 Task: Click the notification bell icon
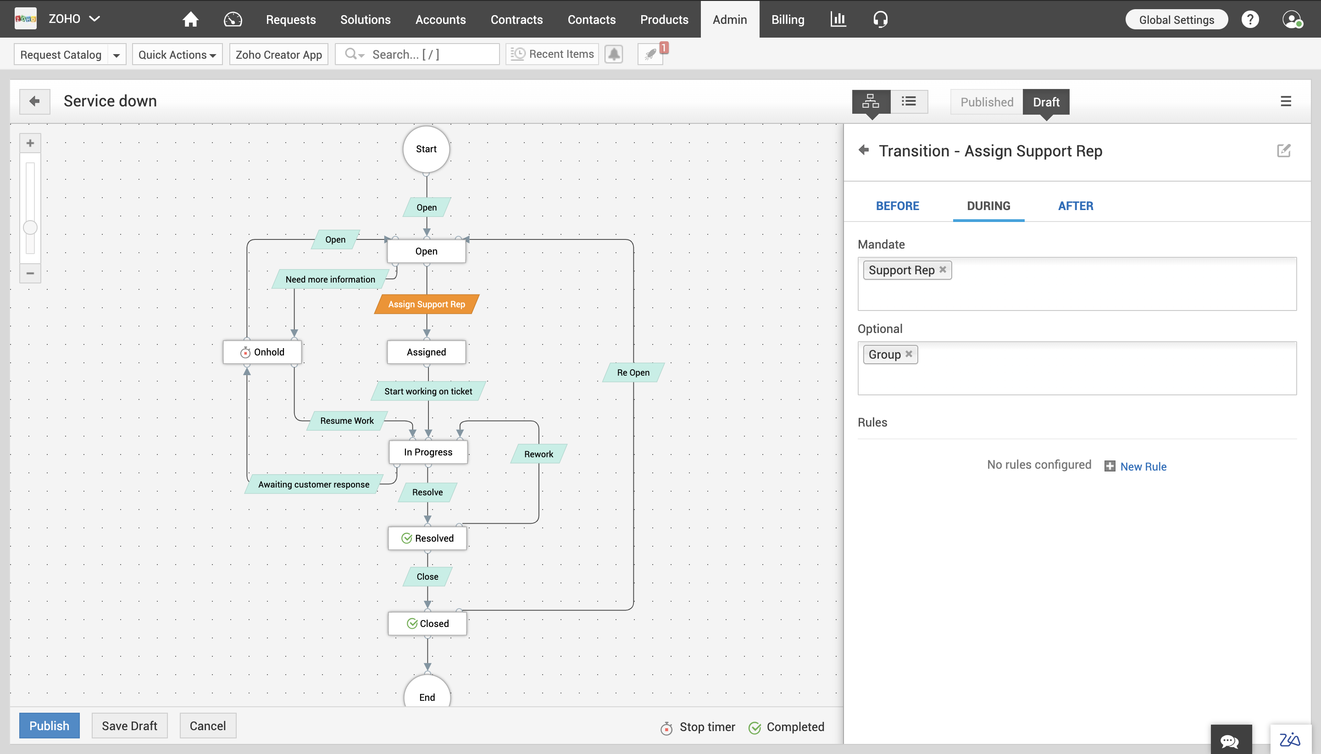[x=614, y=54]
